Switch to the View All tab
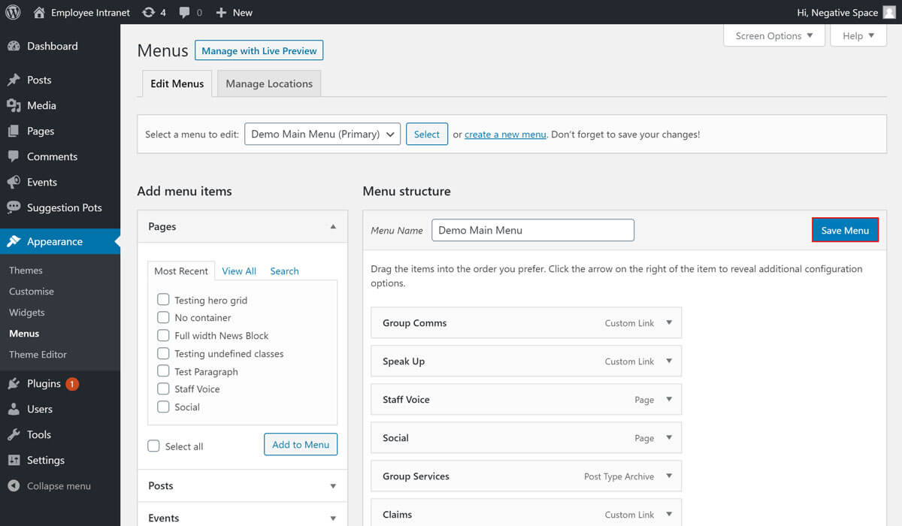 coord(239,271)
